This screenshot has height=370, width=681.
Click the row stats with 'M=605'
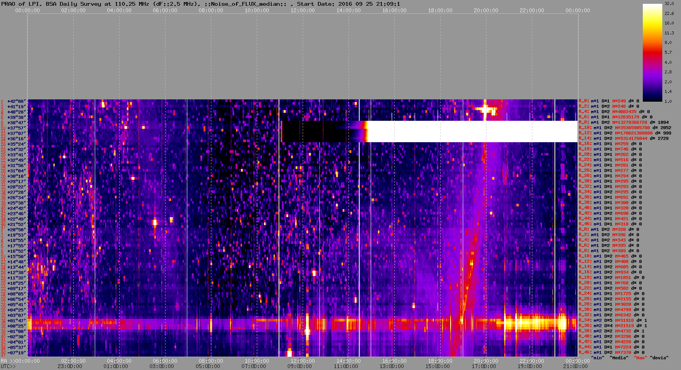coord(610,267)
